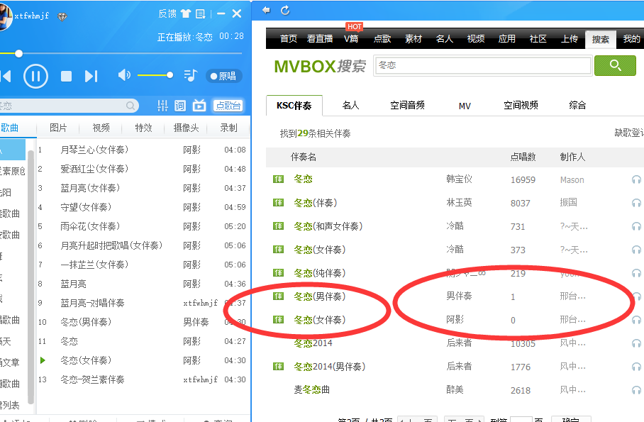Show lyrics with the 词 icon
The width and height of the screenshot is (644, 422).
[x=180, y=106]
